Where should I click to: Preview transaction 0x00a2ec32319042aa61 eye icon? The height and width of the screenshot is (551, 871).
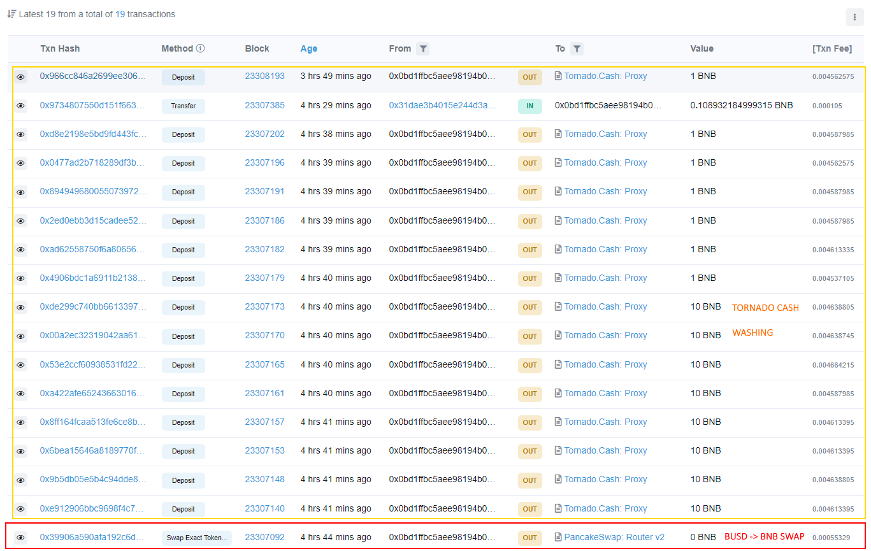(21, 336)
